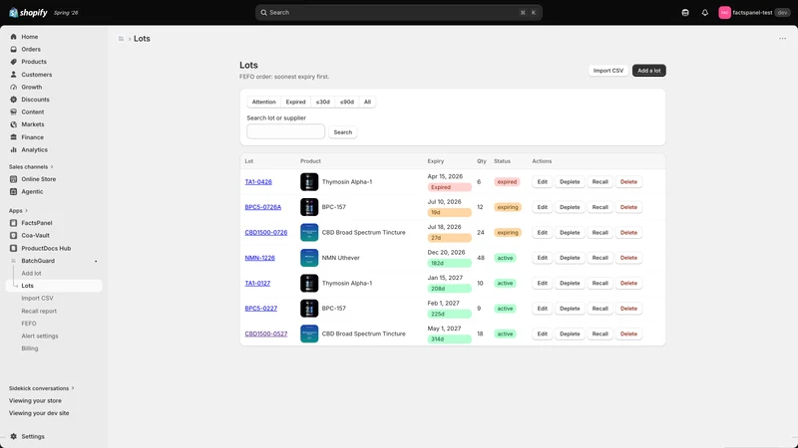Open the Content icon in sidebar
The image size is (798, 448).
[14, 112]
